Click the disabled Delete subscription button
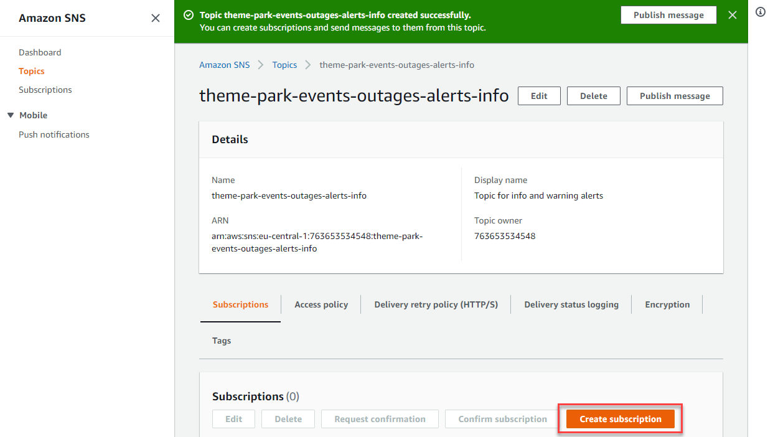Screen dimensions: 773x437 pyautogui.click(x=288, y=419)
